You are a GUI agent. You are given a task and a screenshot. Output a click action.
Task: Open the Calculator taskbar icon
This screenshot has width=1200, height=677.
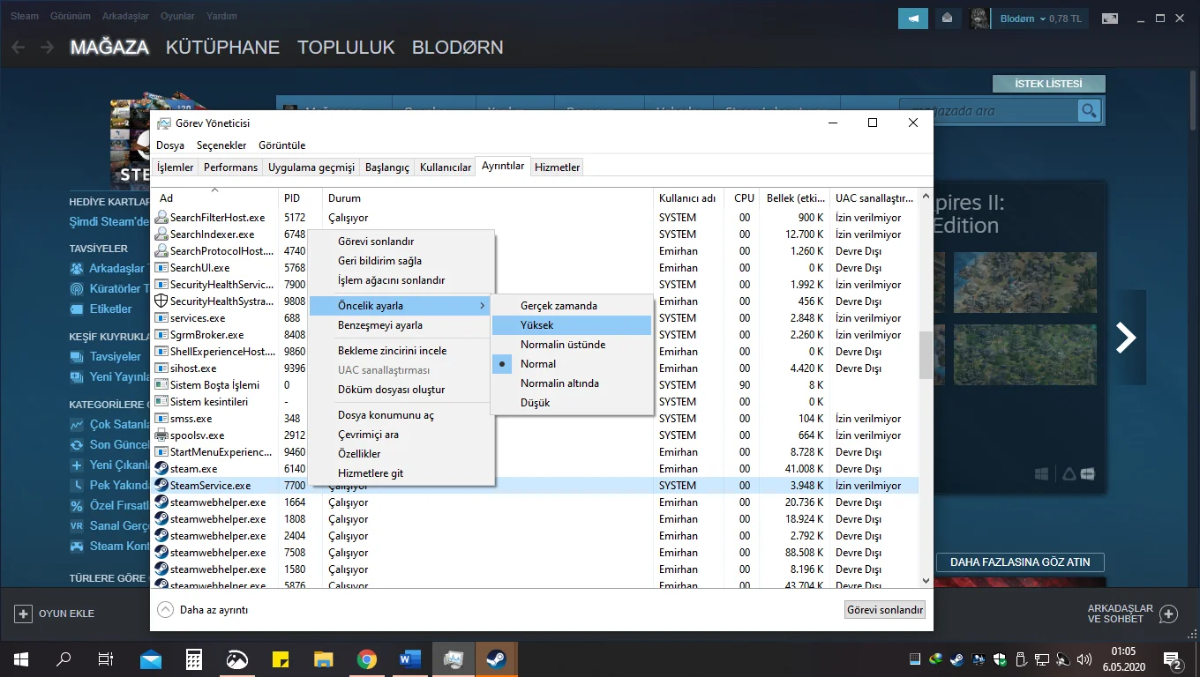194,658
